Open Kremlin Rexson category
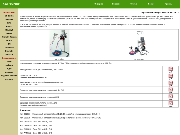Screen dimensions: 180x135 [9, 37]
